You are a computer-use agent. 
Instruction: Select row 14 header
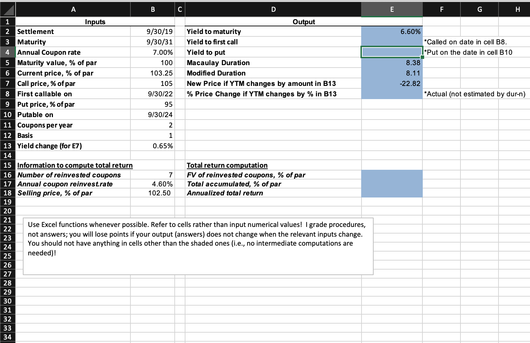(8, 156)
